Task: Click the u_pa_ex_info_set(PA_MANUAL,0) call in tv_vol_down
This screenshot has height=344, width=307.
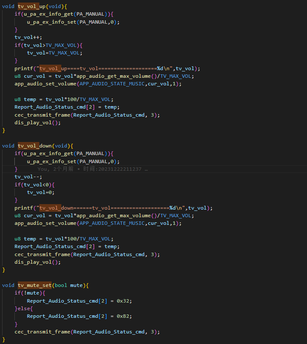Action: [73, 161]
